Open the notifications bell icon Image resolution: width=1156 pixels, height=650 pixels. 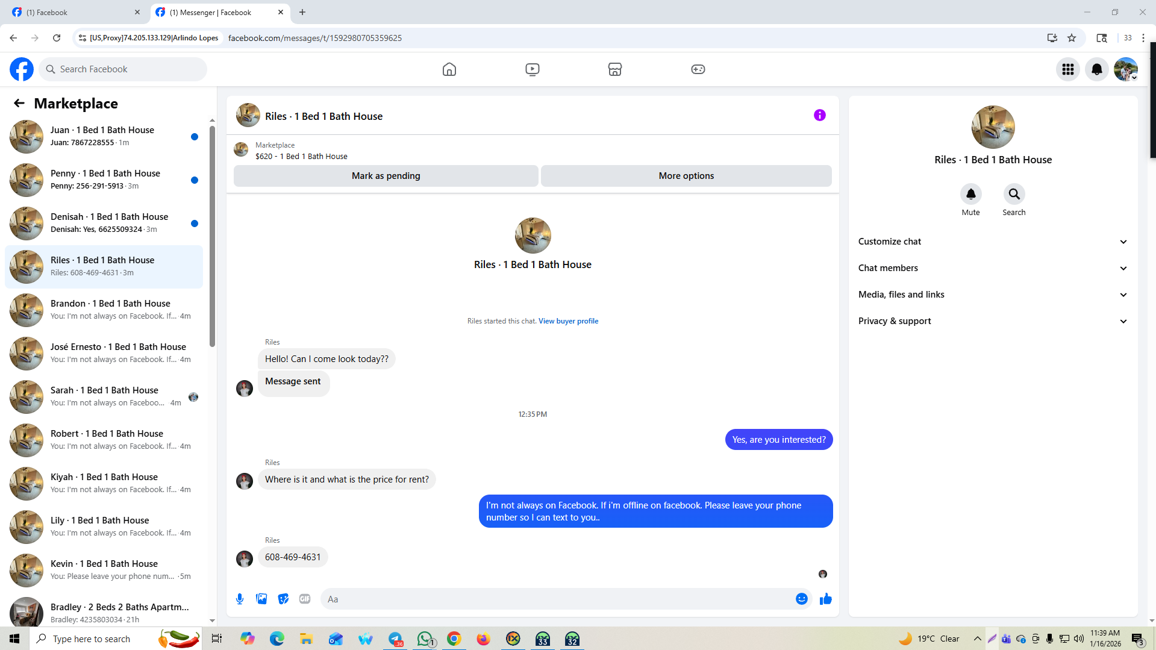tap(1097, 69)
